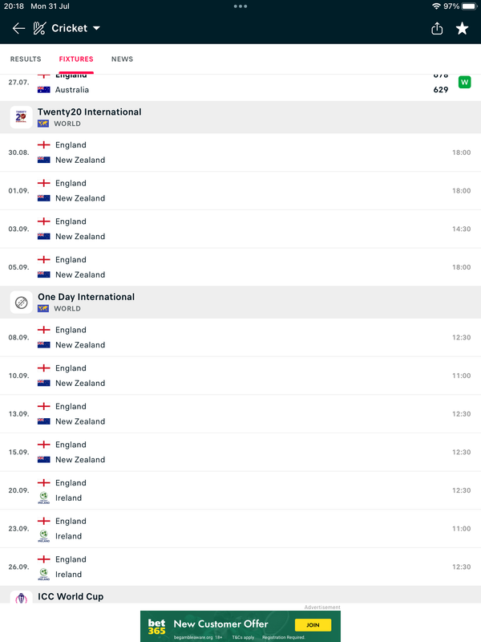Screen dimensions: 481x642
Task: Open the three-dot multitasking menu
Action: click(240, 6)
